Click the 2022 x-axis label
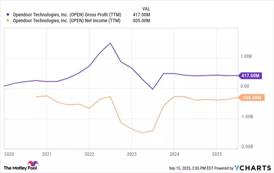Screen dimensions: 274x173 pyautogui.click(x=89, y=154)
